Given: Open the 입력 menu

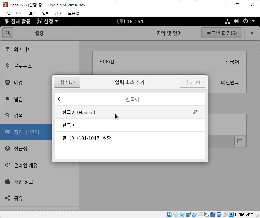Looking at the screenshot, I should tap(46, 13).
